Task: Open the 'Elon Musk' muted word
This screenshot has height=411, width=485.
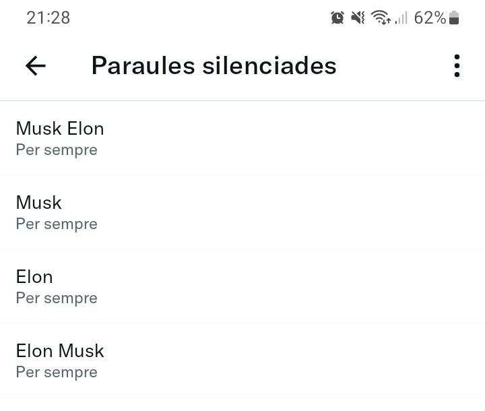Action: point(243,360)
